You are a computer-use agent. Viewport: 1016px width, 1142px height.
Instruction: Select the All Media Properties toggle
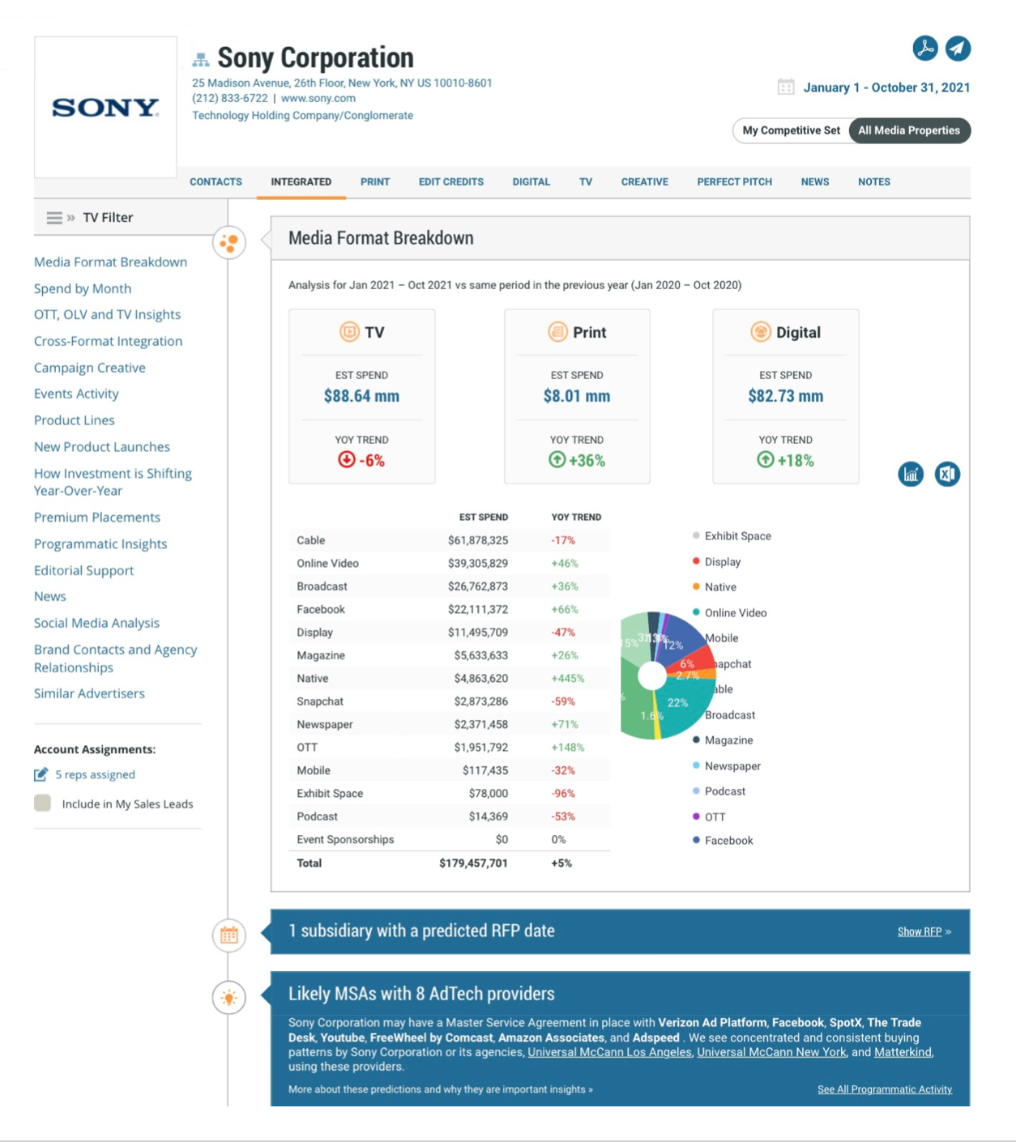[x=909, y=130]
